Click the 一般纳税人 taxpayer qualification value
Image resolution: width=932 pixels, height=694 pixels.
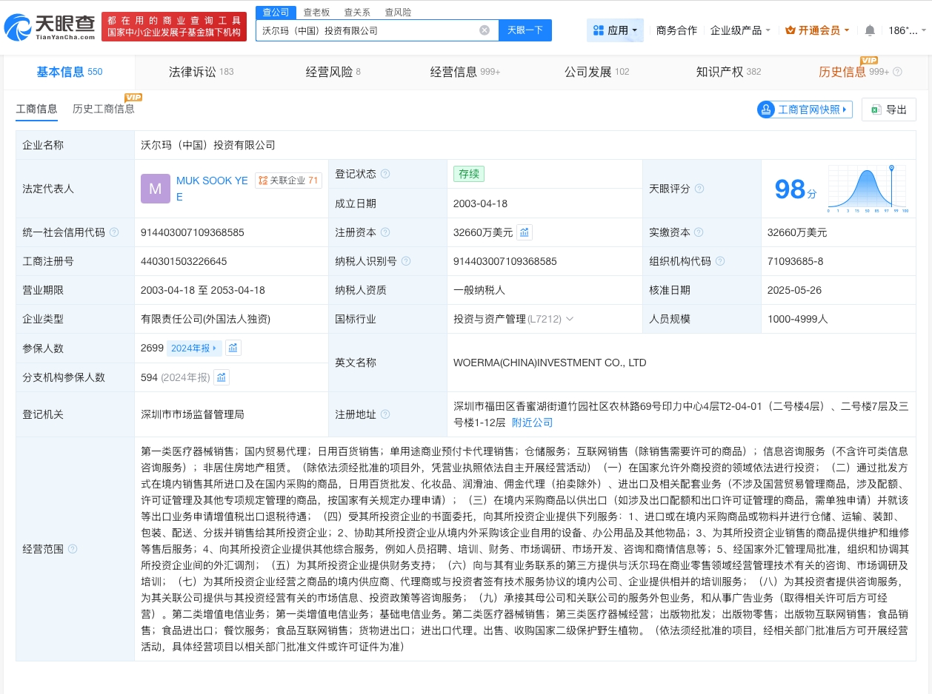(x=479, y=290)
